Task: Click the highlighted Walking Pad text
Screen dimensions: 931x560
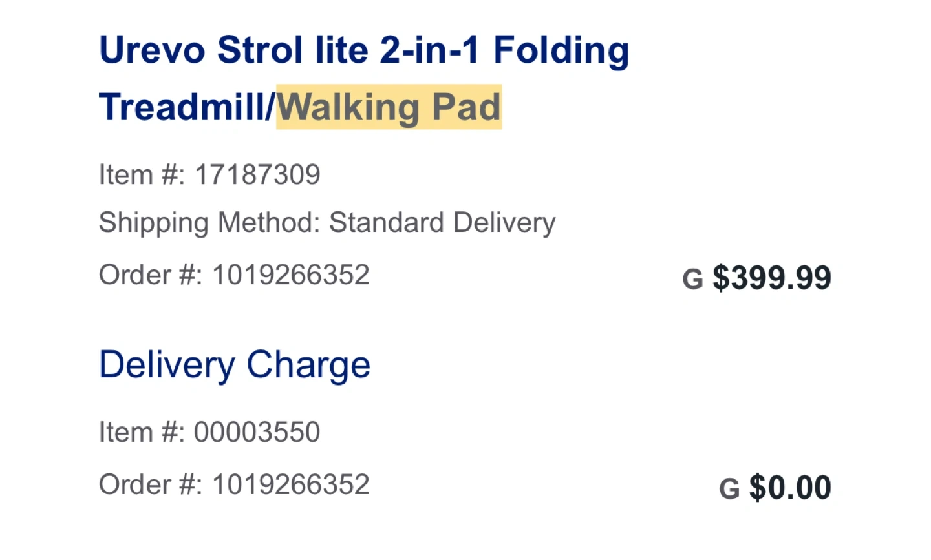Action: pyautogui.click(x=389, y=107)
